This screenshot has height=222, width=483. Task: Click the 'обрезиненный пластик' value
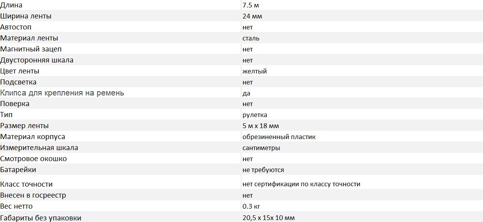pos(279,137)
